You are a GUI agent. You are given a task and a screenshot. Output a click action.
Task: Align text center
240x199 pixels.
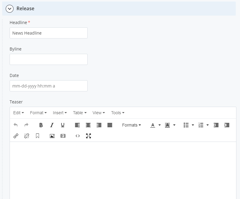pos(88,125)
